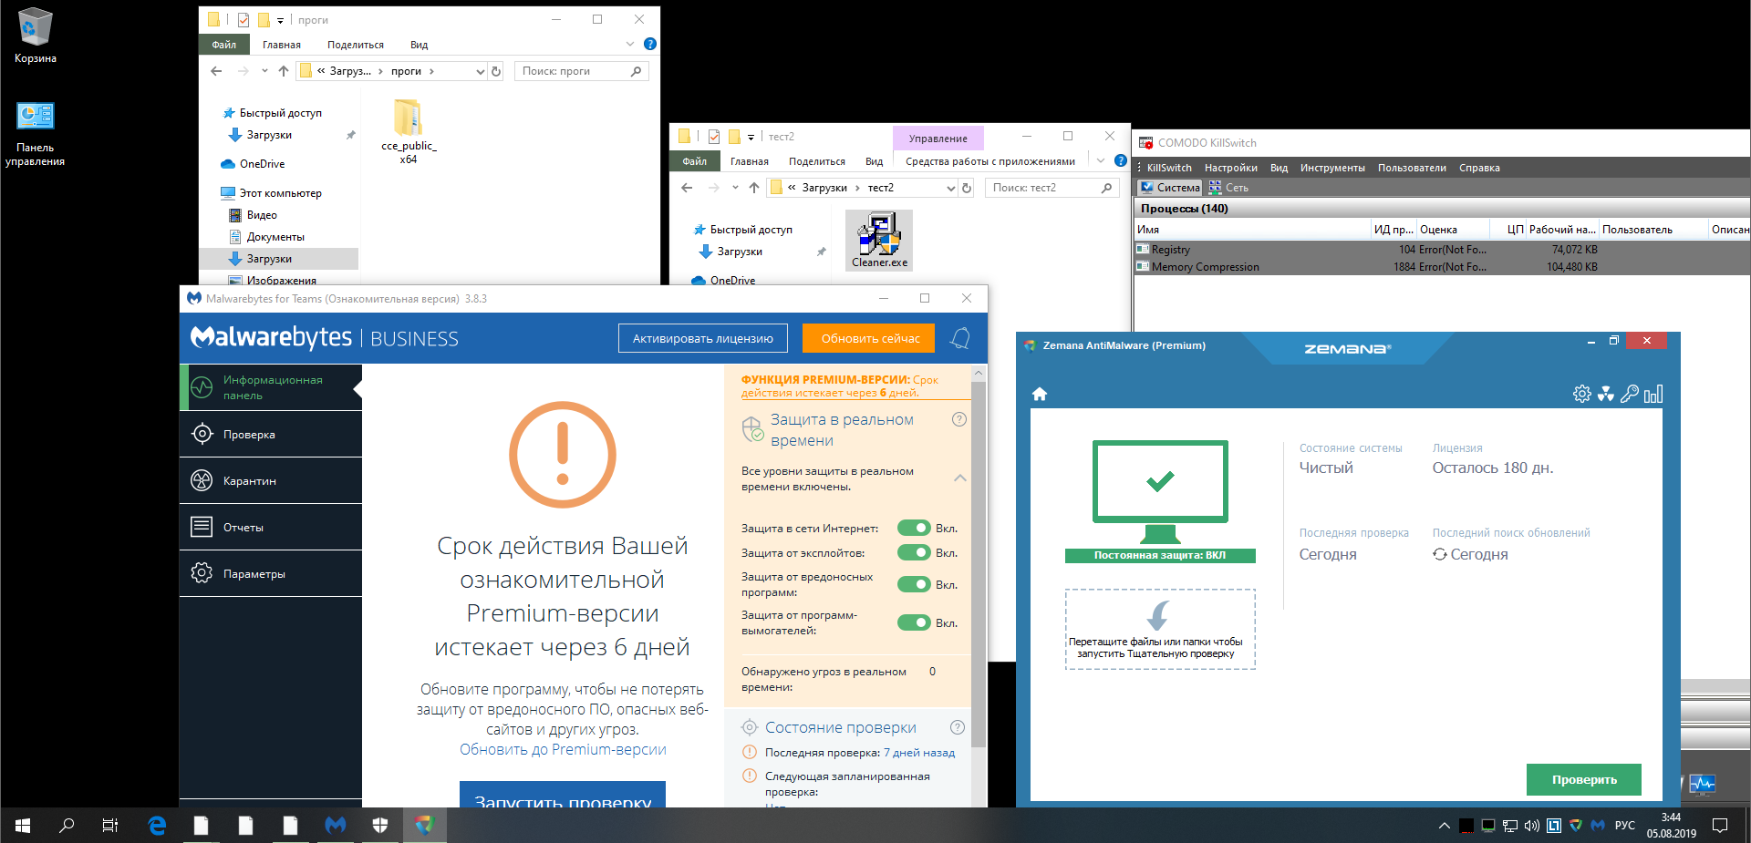Select Memory Compression process row
Viewport: 1751px width, 843px height.
click(x=1441, y=267)
